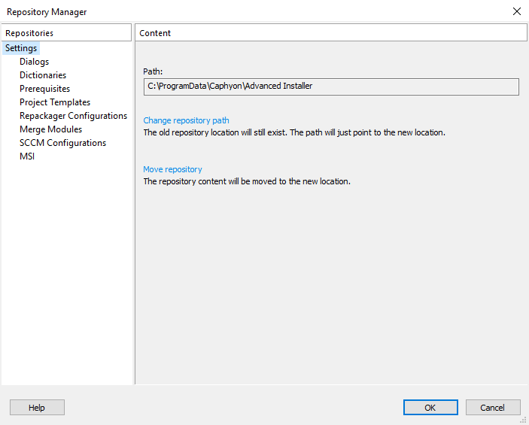Click the resize grip at dialog corner
Viewport: 529px width, 425px height.
pyautogui.click(x=523, y=420)
